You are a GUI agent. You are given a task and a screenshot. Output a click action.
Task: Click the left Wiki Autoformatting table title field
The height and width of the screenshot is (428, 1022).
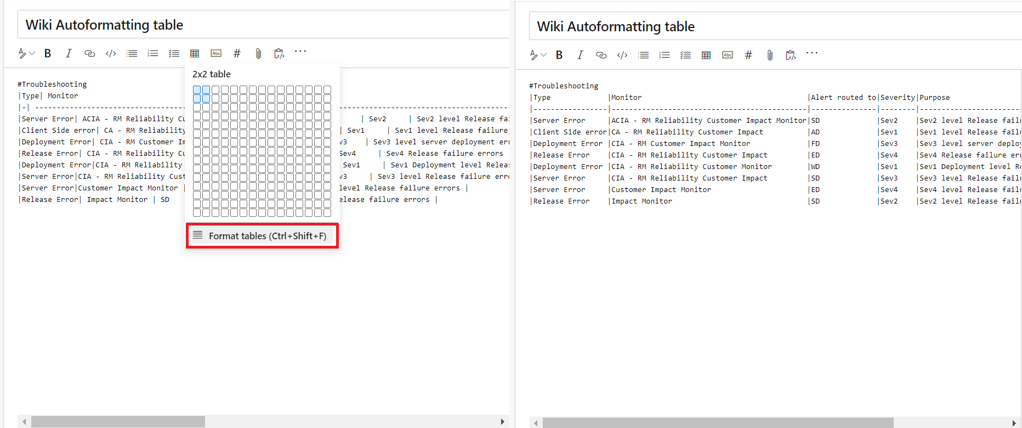click(263, 25)
